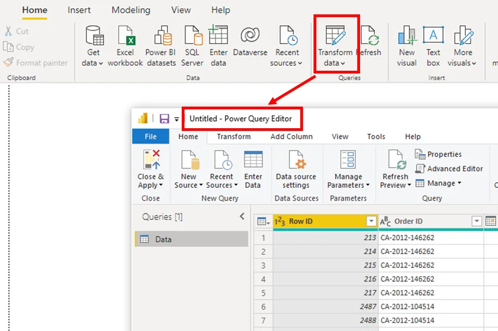Screen dimensions: 498x331
Task: Click the Row ID 216 cell
Action: 326,279
